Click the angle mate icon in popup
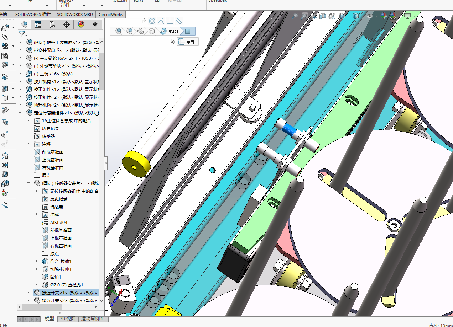The image size is (453, 327). 161,21
